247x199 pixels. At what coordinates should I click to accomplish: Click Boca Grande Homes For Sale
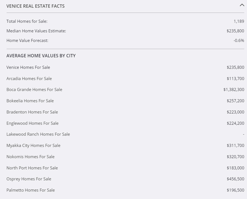click(34, 90)
